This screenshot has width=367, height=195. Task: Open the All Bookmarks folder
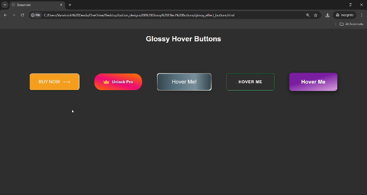tap(351, 24)
